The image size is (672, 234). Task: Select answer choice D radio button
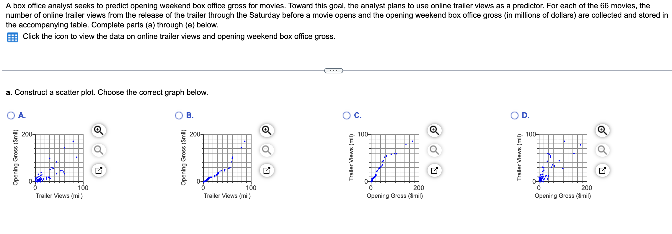point(514,116)
